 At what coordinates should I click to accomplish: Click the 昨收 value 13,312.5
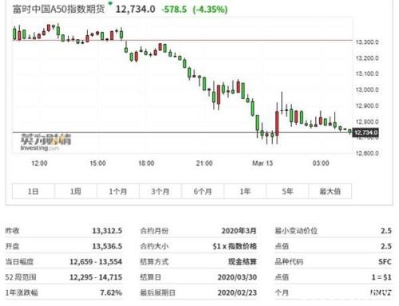(107, 230)
